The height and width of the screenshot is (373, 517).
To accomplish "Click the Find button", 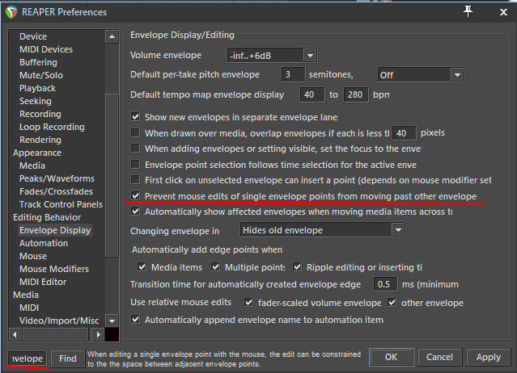I will 68,358.
